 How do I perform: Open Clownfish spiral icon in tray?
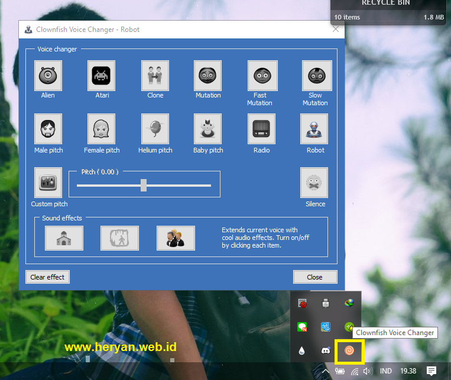(349, 350)
